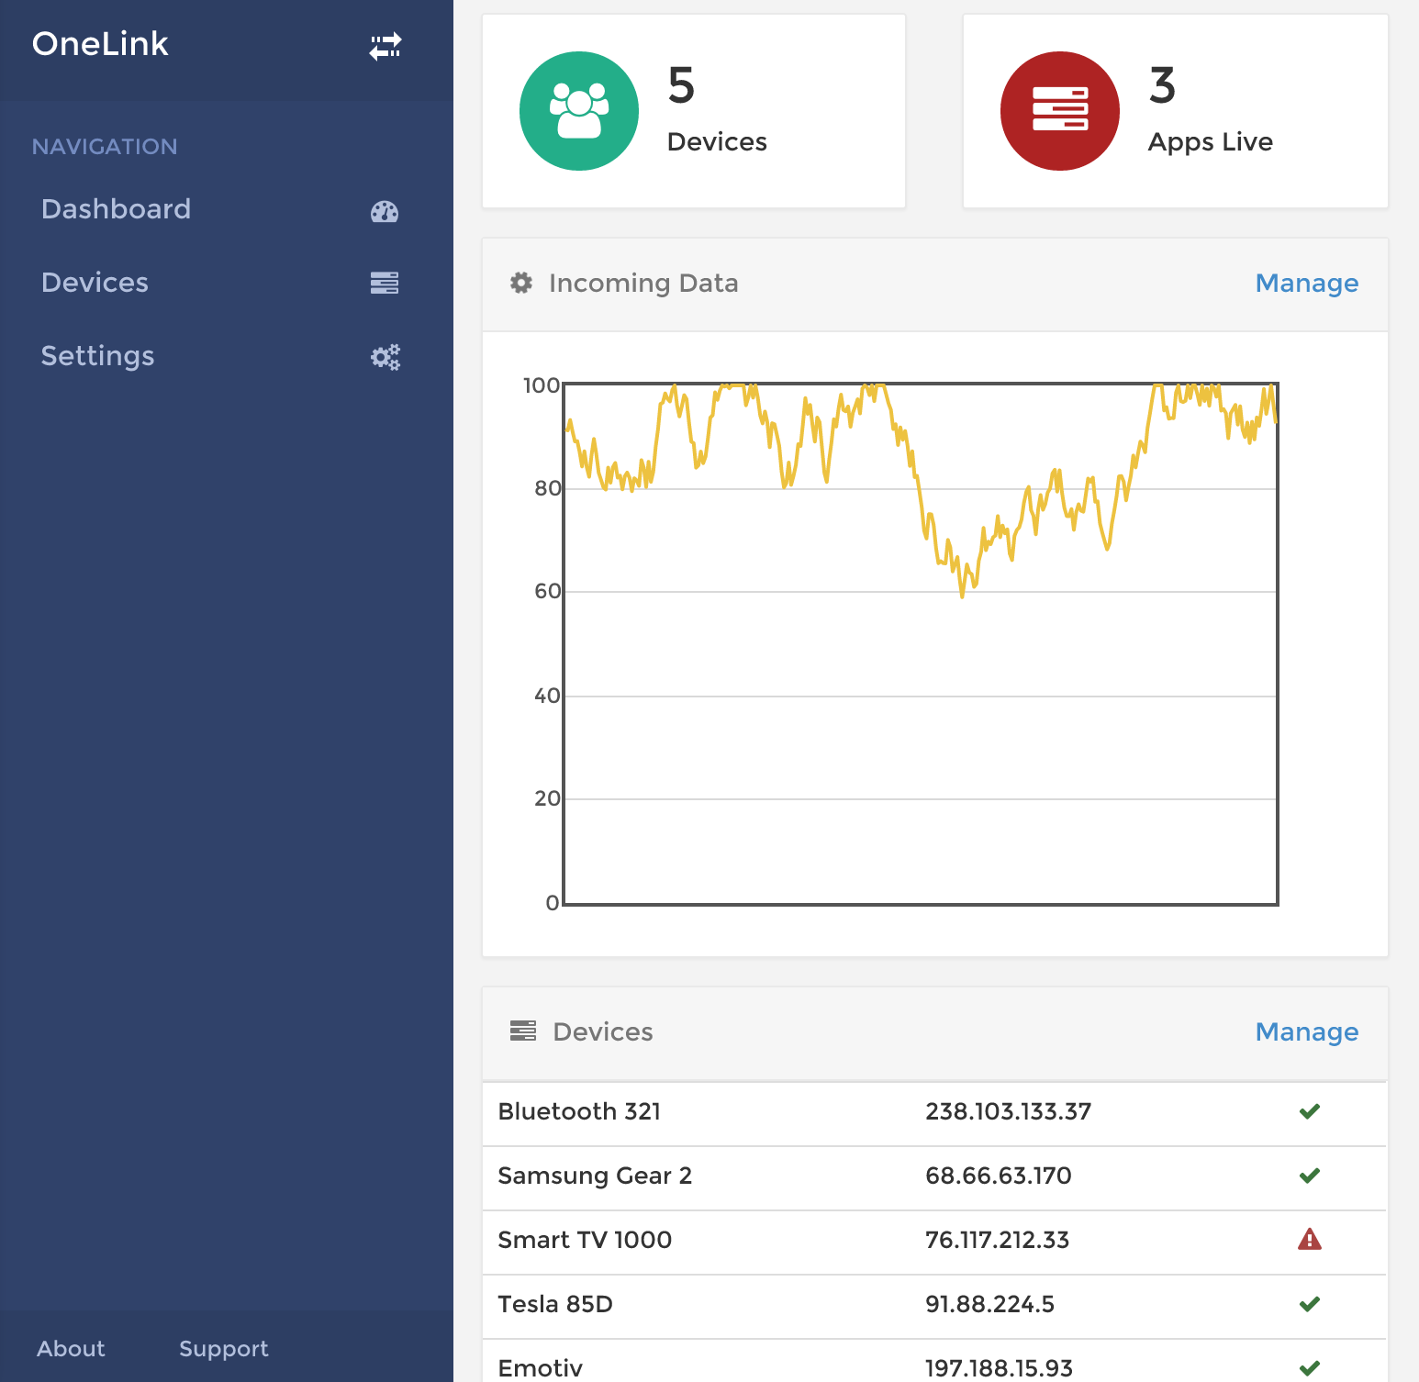Select Settings in the navigation sidebar
Viewport: 1419px width, 1382px height.
(x=97, y=356)
